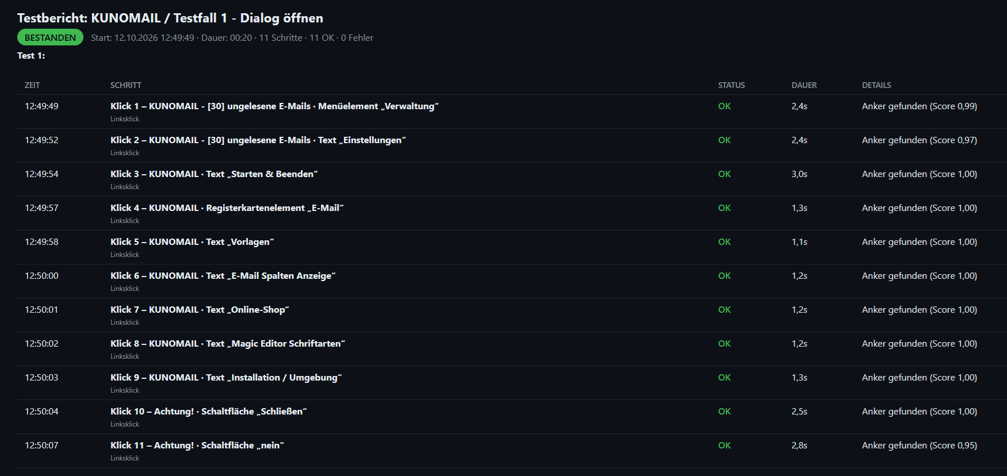The width and height of the screenshot is (1007, 476).
Task: Click "Linksklick" under the Klick 10 step
Action: pyautogui.click(x=125, y=424)
